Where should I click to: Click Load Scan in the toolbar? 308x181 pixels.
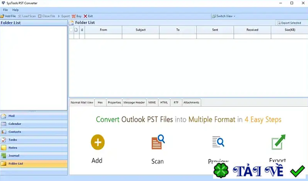[x=27, y=16]
